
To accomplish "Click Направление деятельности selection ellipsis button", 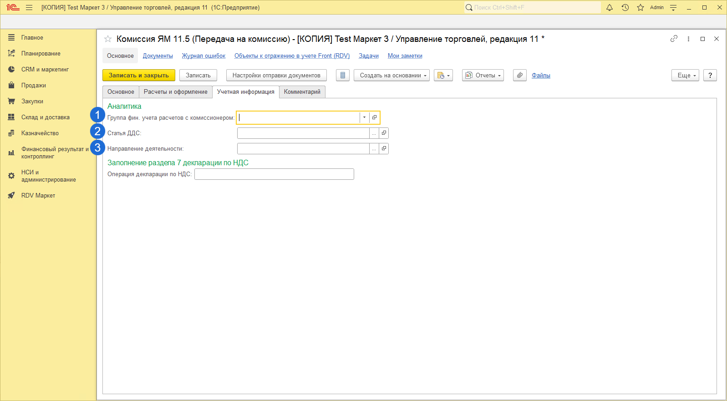I will (x=374, y=149).
